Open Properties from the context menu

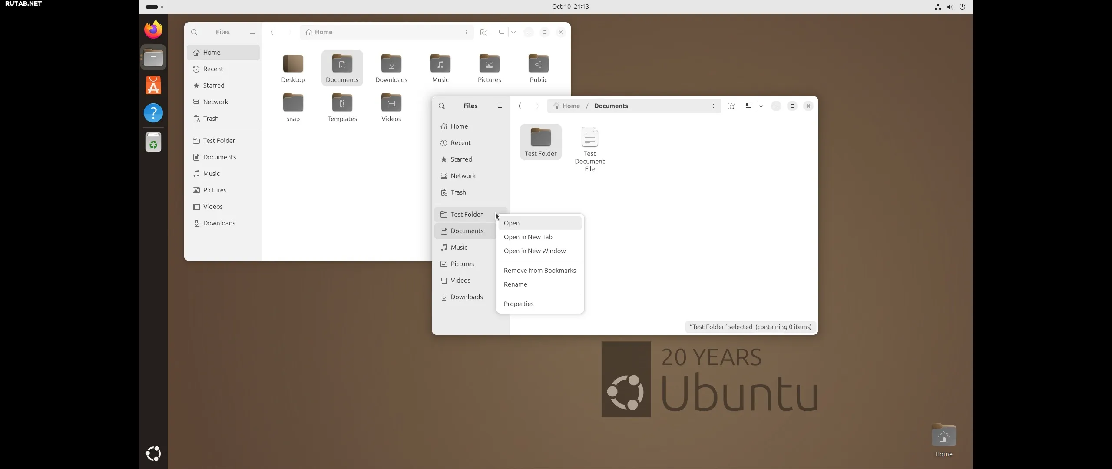pos(540,304)
